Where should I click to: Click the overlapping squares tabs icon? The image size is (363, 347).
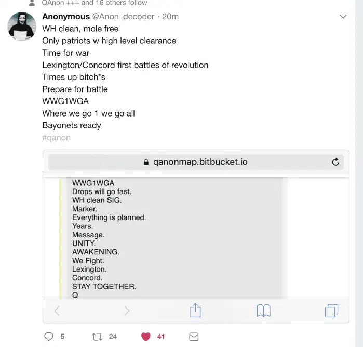click(x=331, y=311)
